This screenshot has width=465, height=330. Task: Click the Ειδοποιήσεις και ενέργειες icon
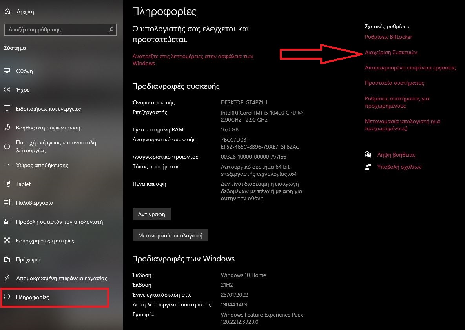tap(7, 109)
